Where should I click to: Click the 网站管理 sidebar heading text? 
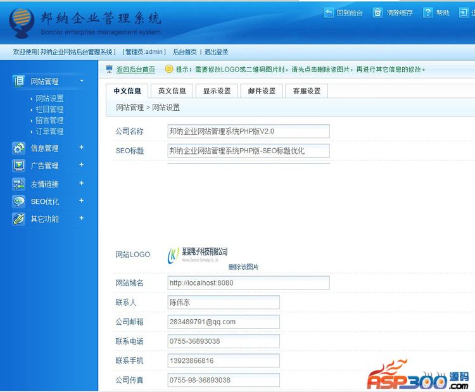point(44,81)
